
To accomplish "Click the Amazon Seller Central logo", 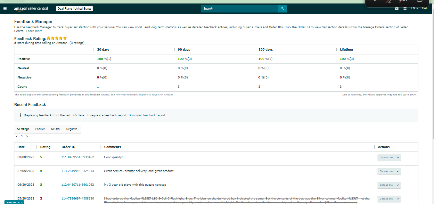I will pos(32,9).
